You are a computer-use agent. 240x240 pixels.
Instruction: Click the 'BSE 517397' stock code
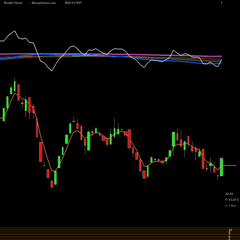click(73, 3)
